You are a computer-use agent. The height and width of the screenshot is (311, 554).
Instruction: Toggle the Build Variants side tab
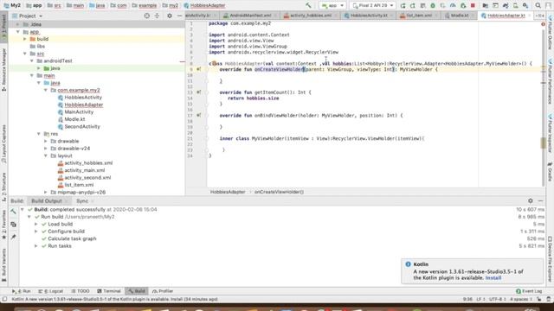click(3, 265)
